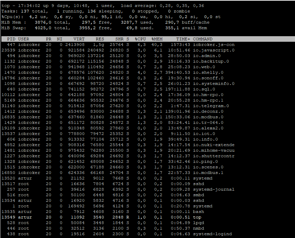295x238 pixels.
Task: Select the SHR column header
Action: tap(119, 39)
